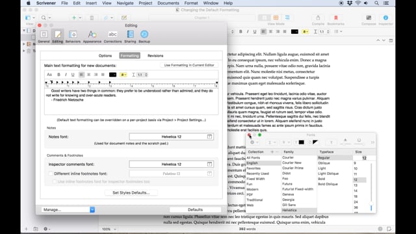
Task: Open zoom percentage dropdown in editor footer
Action: (109, 229)
